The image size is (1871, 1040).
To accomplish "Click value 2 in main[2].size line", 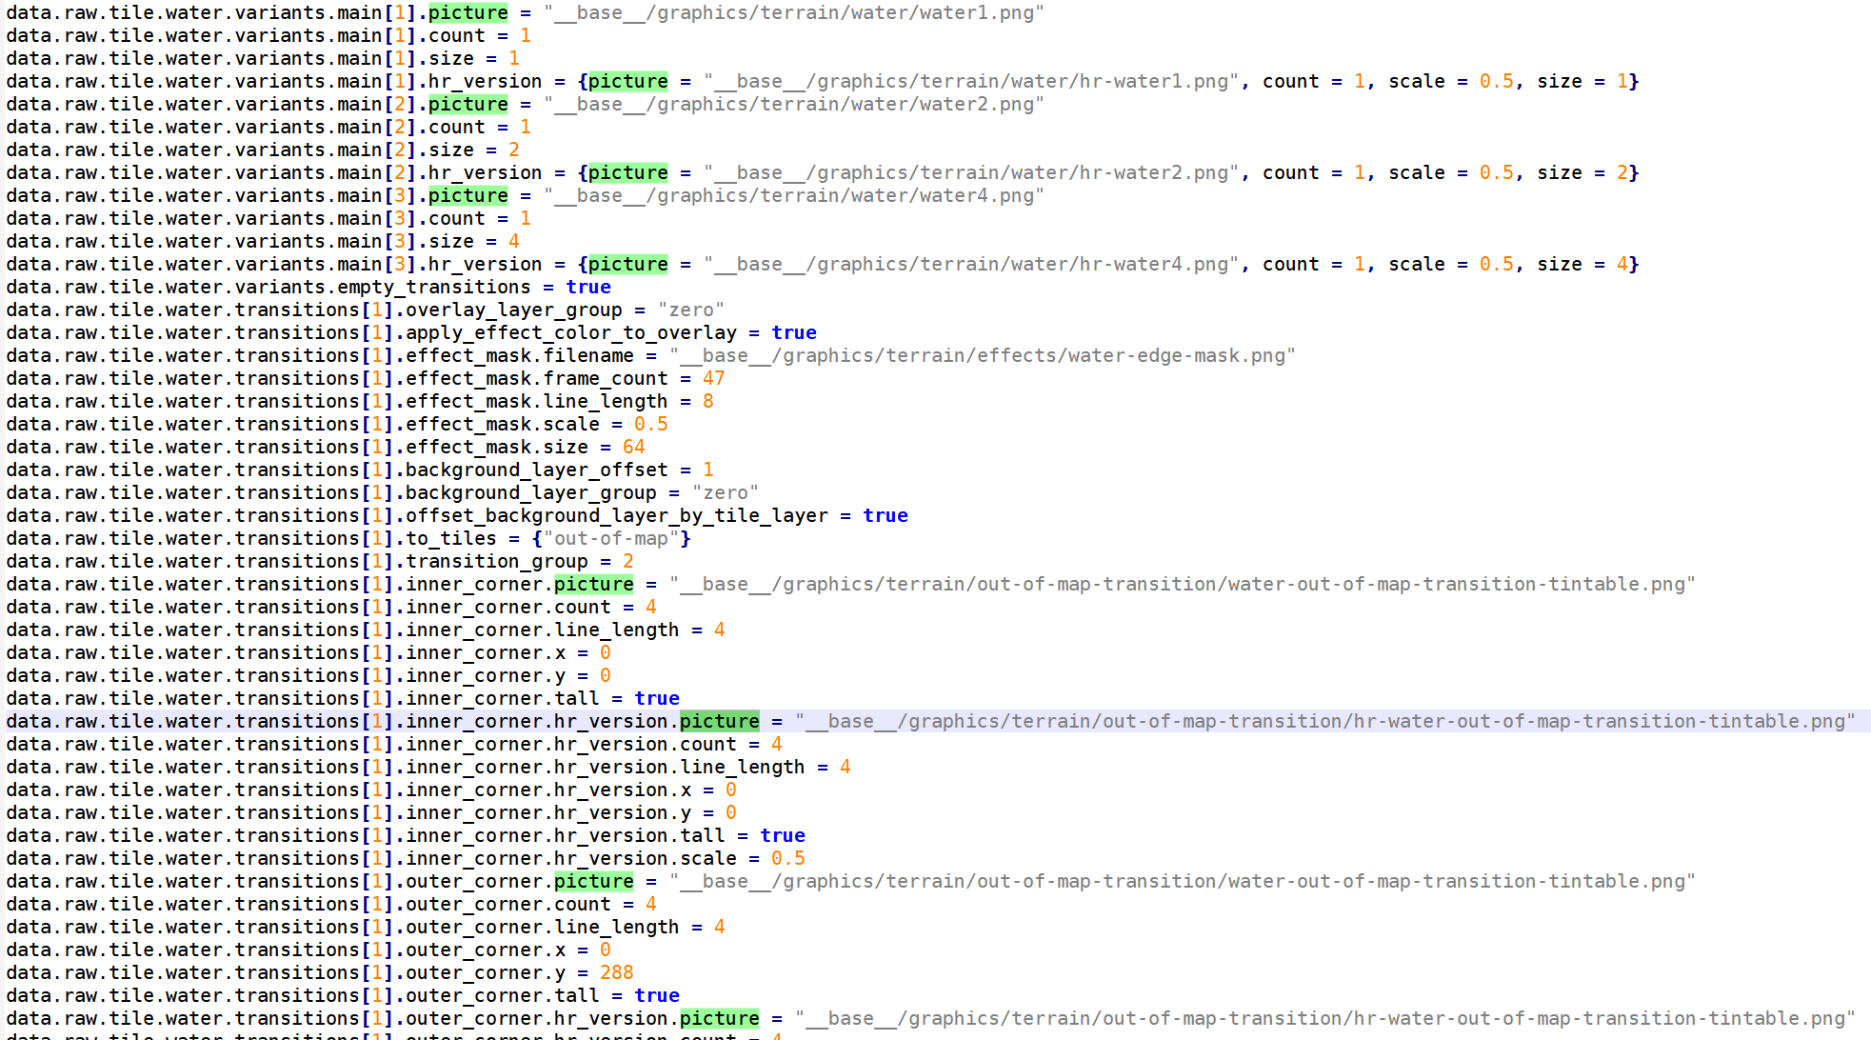I will (x=513, y=150).
